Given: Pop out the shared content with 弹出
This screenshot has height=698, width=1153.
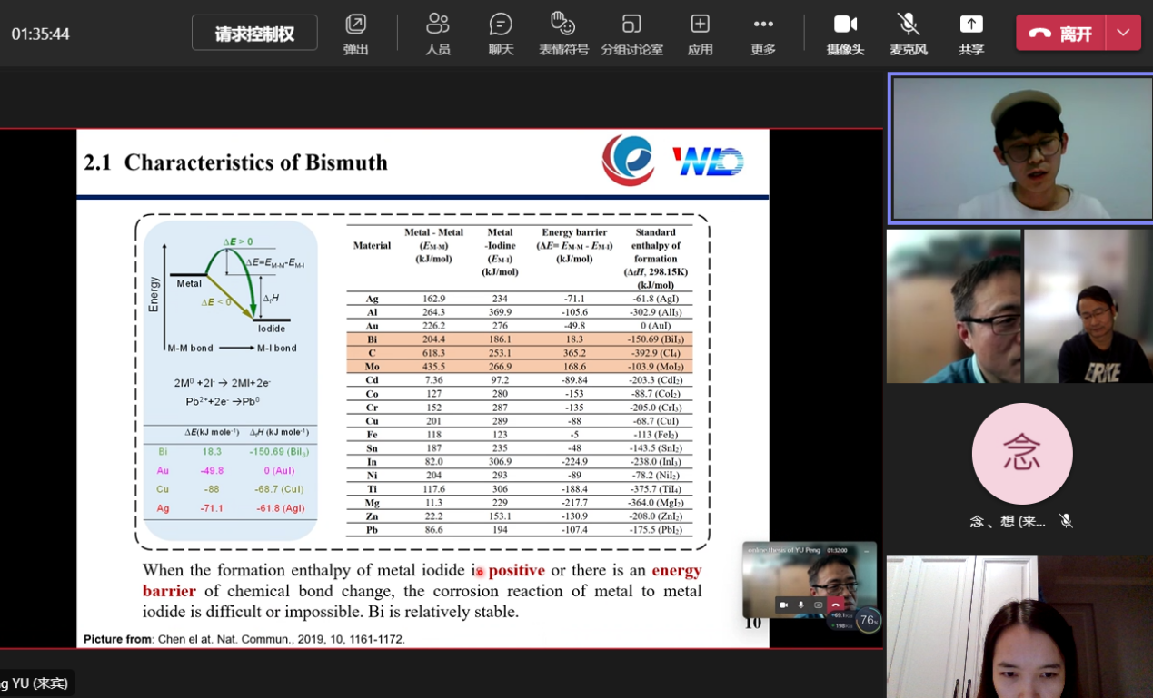Looking at the screenshot, I should (355, 34).
